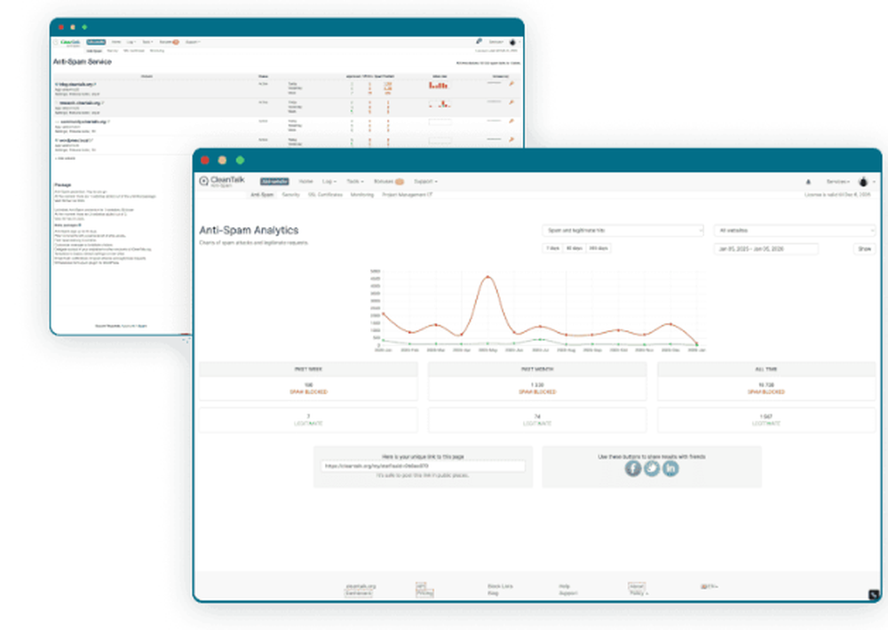The image size is (888, 630).
Task: Share results via the LinkedIn icon
Action: [670, 469]
